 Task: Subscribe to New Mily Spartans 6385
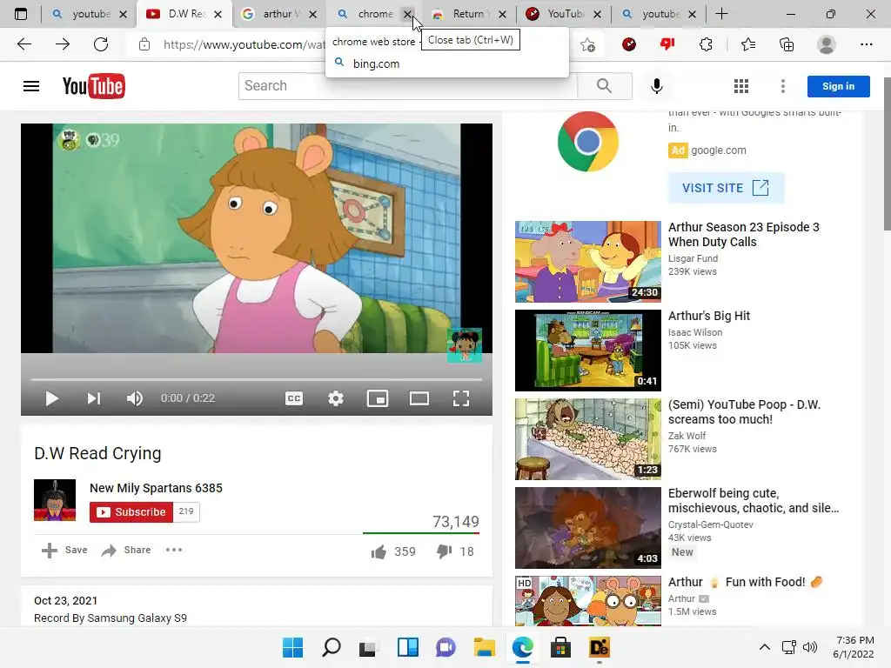131,512
